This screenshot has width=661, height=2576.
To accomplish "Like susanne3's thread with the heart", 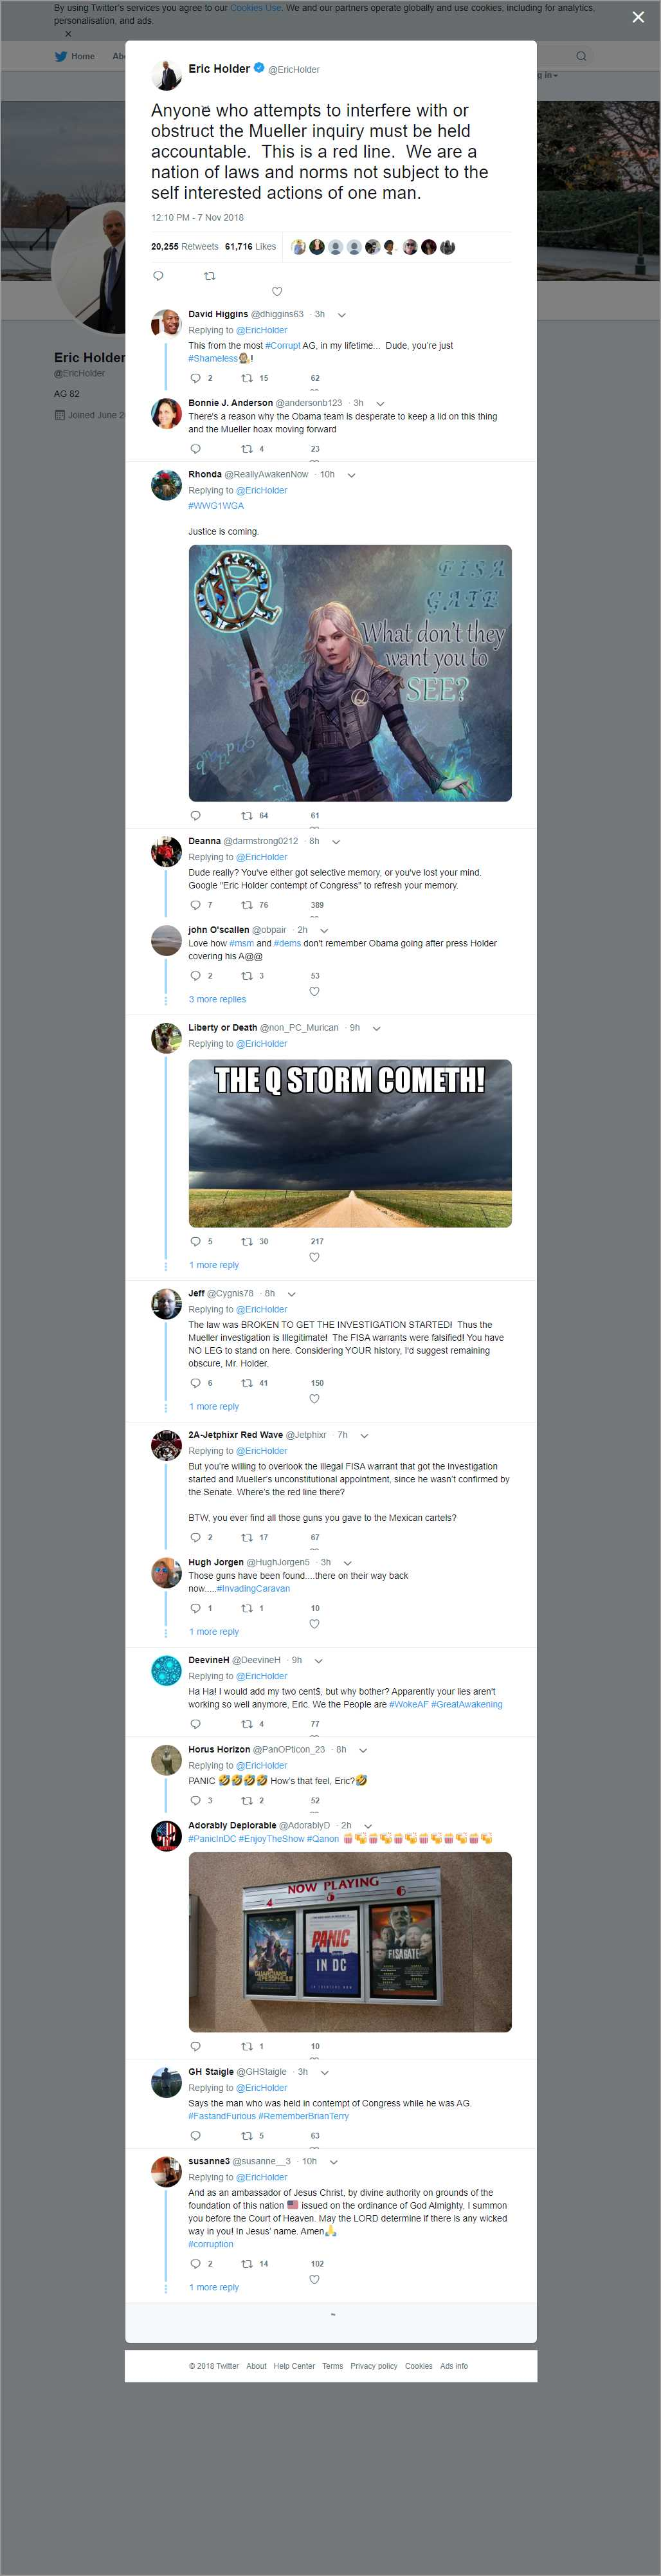I will click(x=314, y=2279).
